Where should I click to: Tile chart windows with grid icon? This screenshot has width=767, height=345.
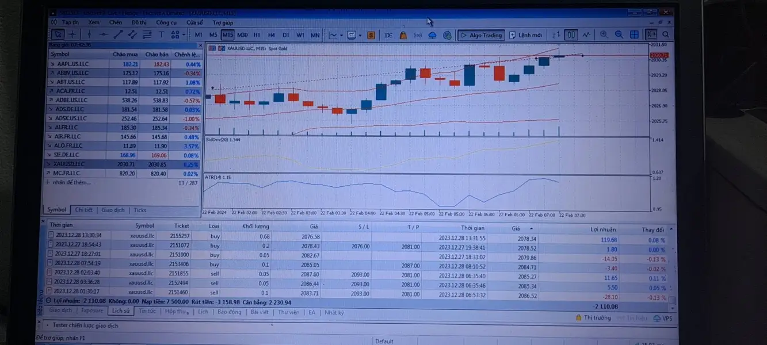click(x=634, y=35)
